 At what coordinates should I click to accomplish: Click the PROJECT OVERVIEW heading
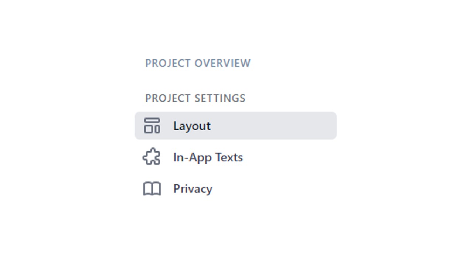point(198,63)
